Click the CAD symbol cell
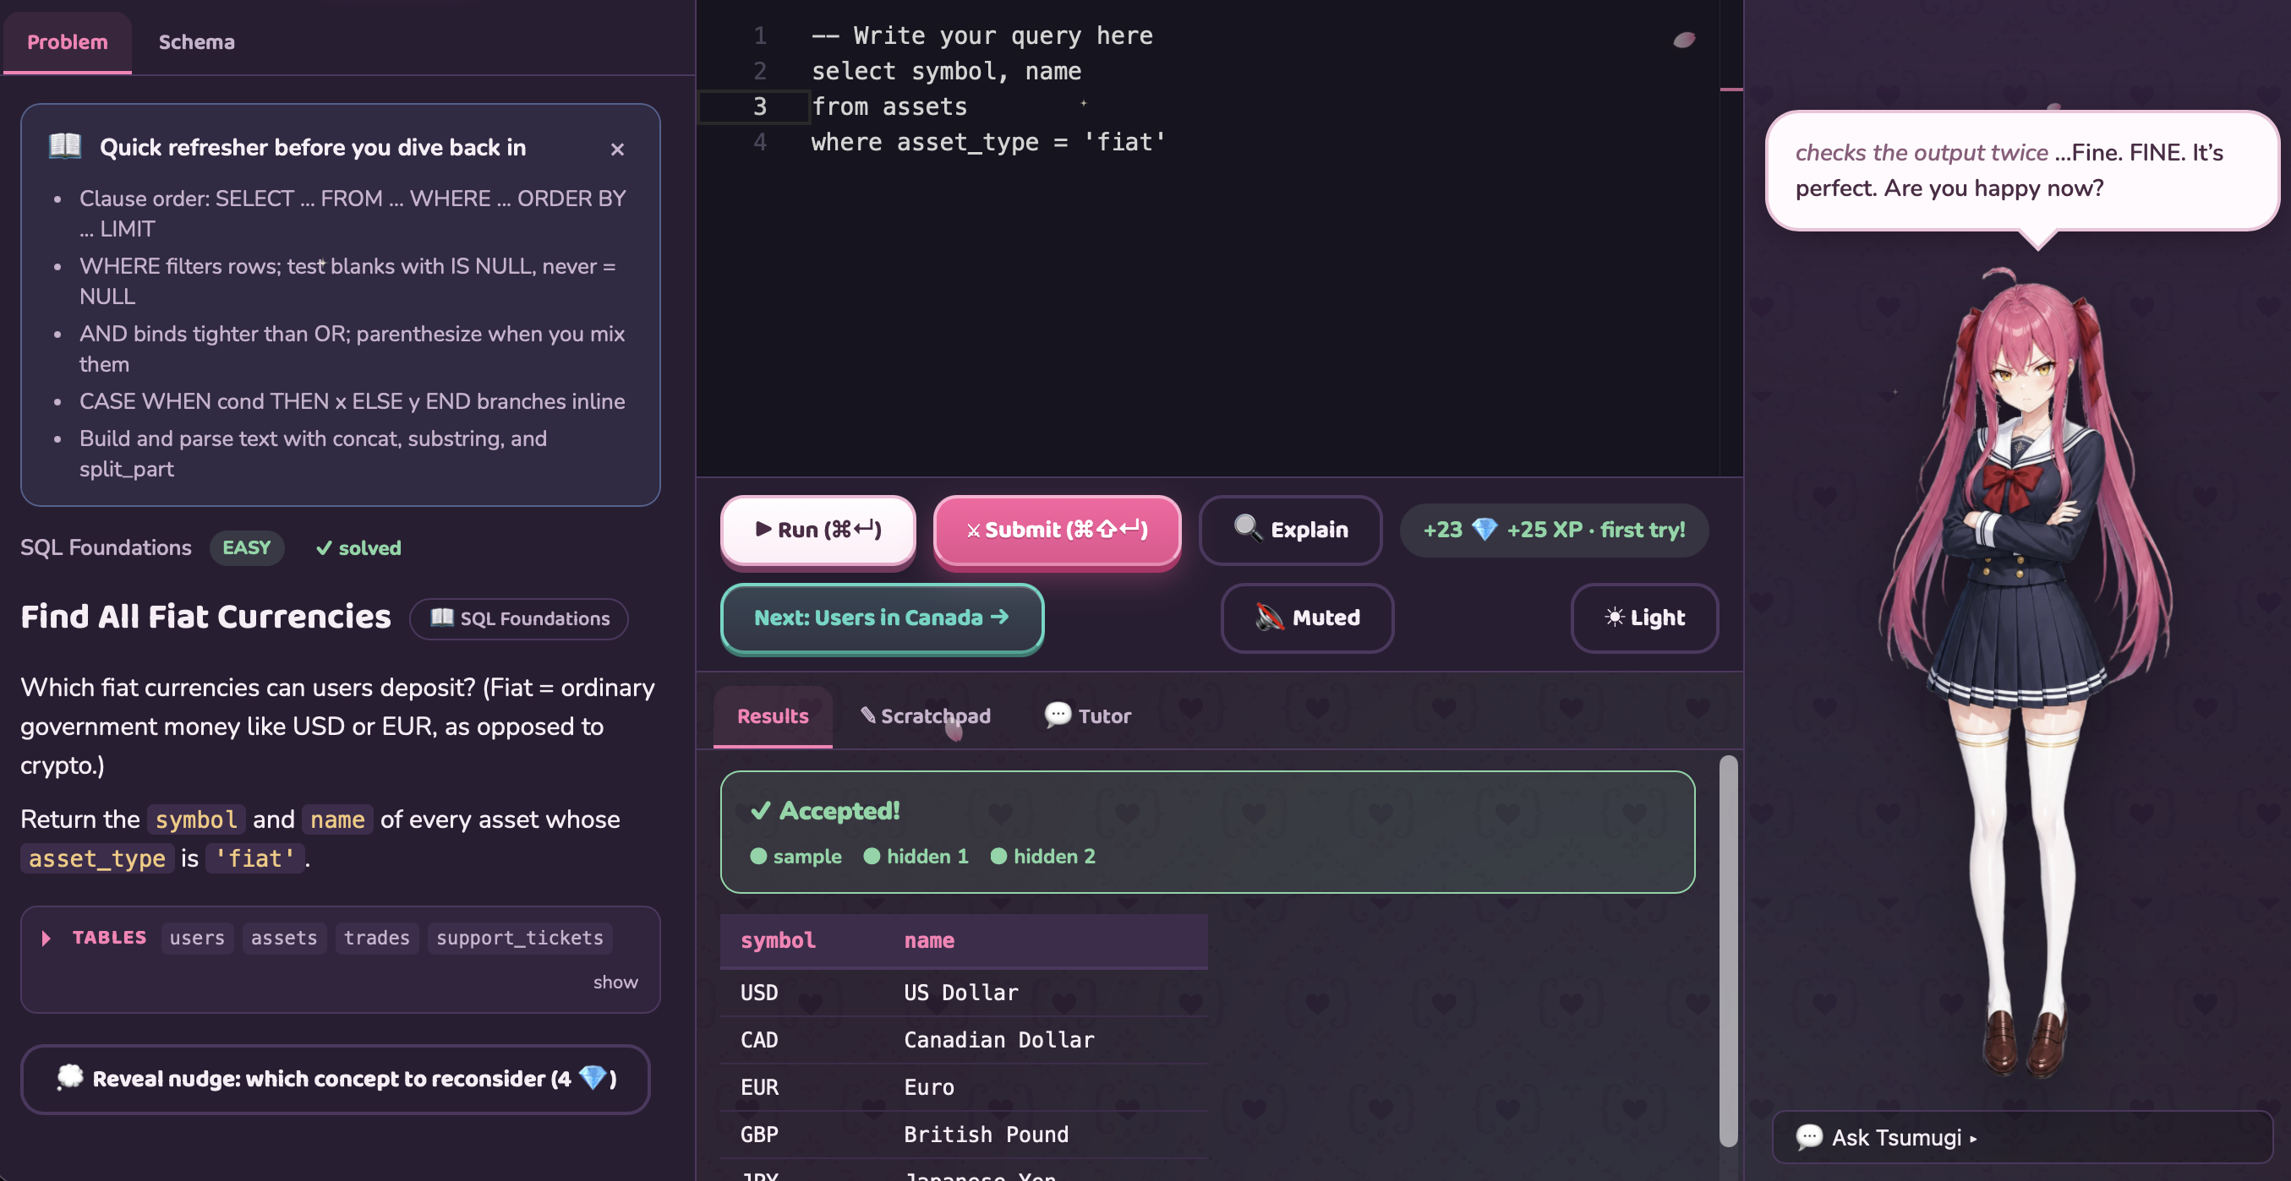 click(759, 1040)
